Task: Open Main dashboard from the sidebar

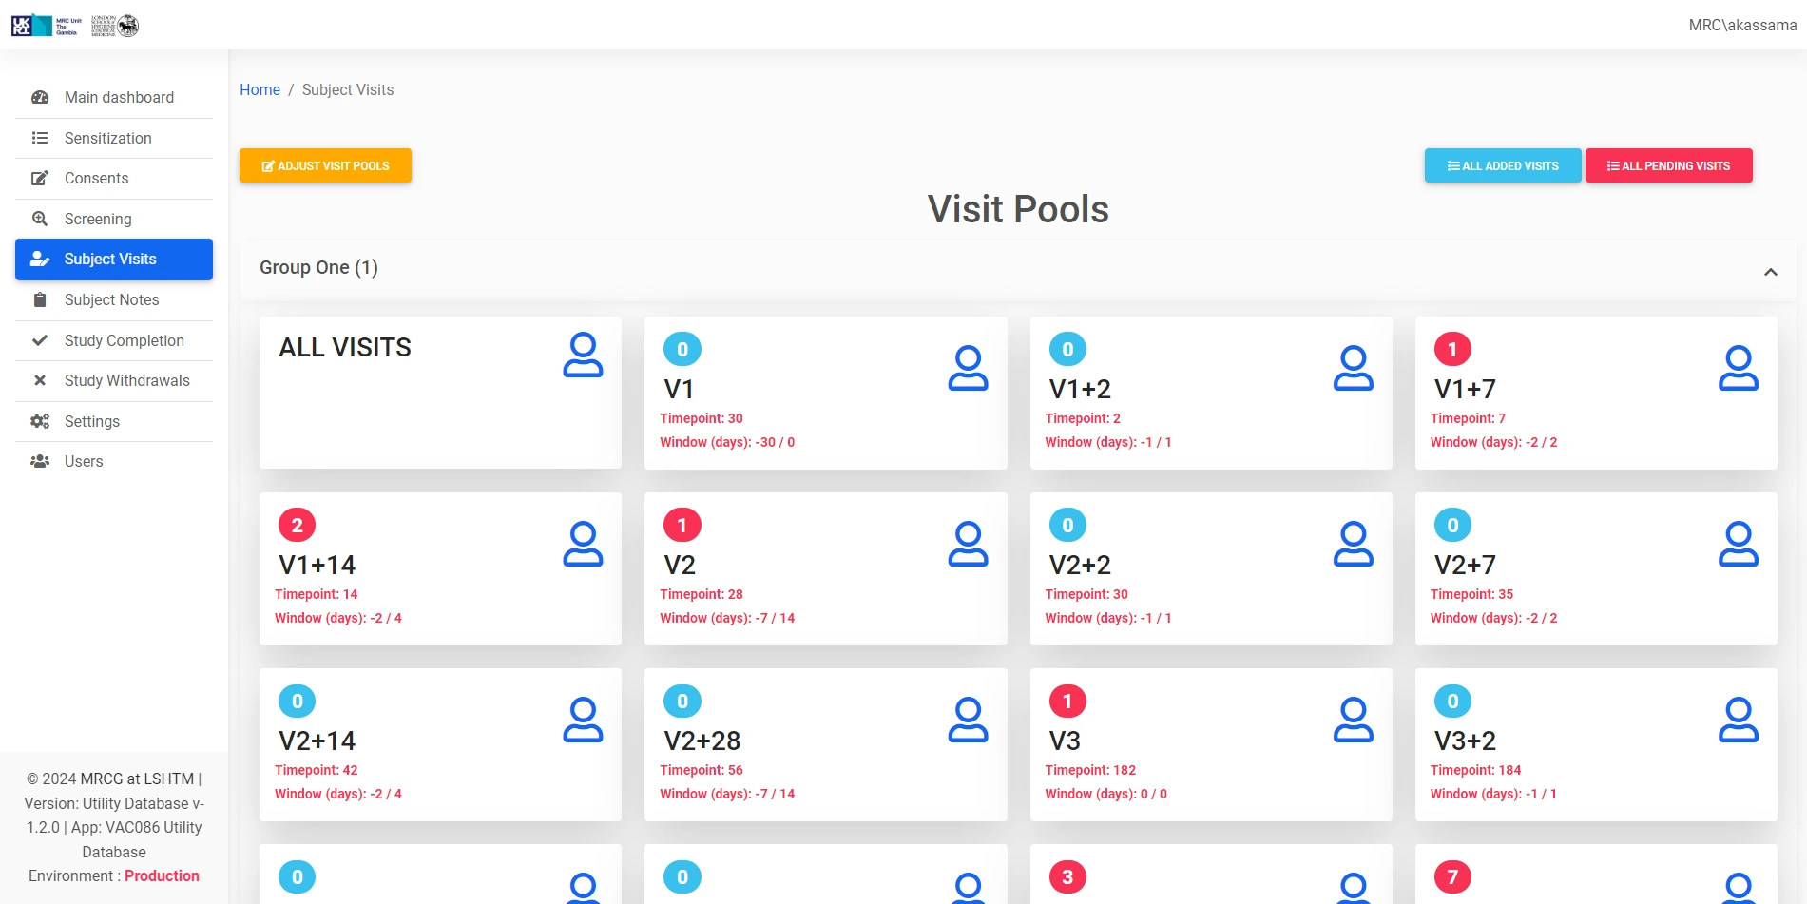Action: coord(119,98)
